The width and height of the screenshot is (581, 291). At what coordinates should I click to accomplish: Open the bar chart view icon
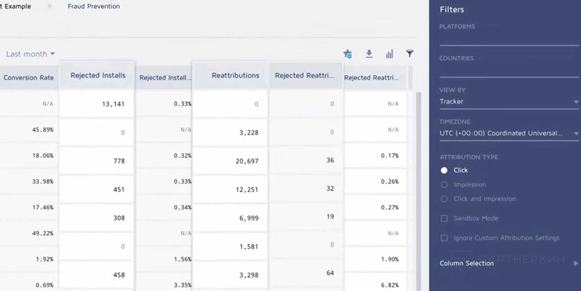389,54
